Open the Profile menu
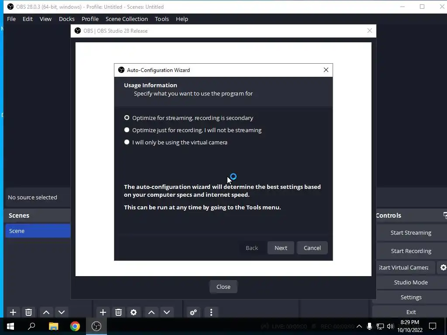Image resolution: width=447 pixels, height=335 pixels. (x=90, y=19)
